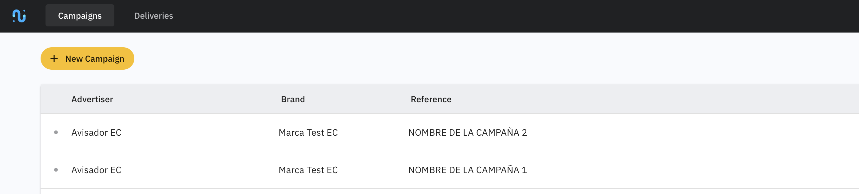859x194 pixels.
Task: Click the dark top navigation bar
Action: 500,16
